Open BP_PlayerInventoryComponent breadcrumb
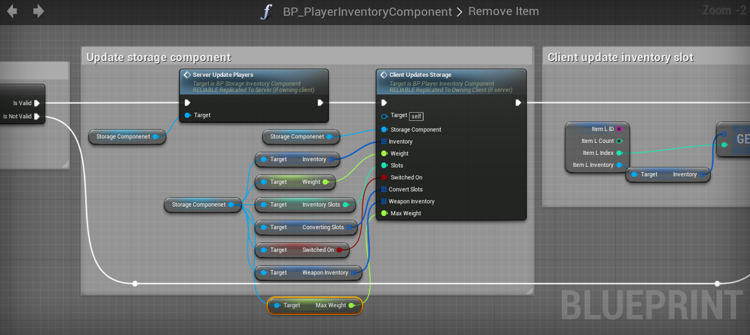750x335 pixels. [367, 12]
